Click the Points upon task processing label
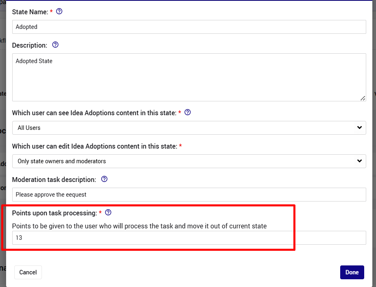This screenshot has height=287, width=376. click(x=55, y=213)
